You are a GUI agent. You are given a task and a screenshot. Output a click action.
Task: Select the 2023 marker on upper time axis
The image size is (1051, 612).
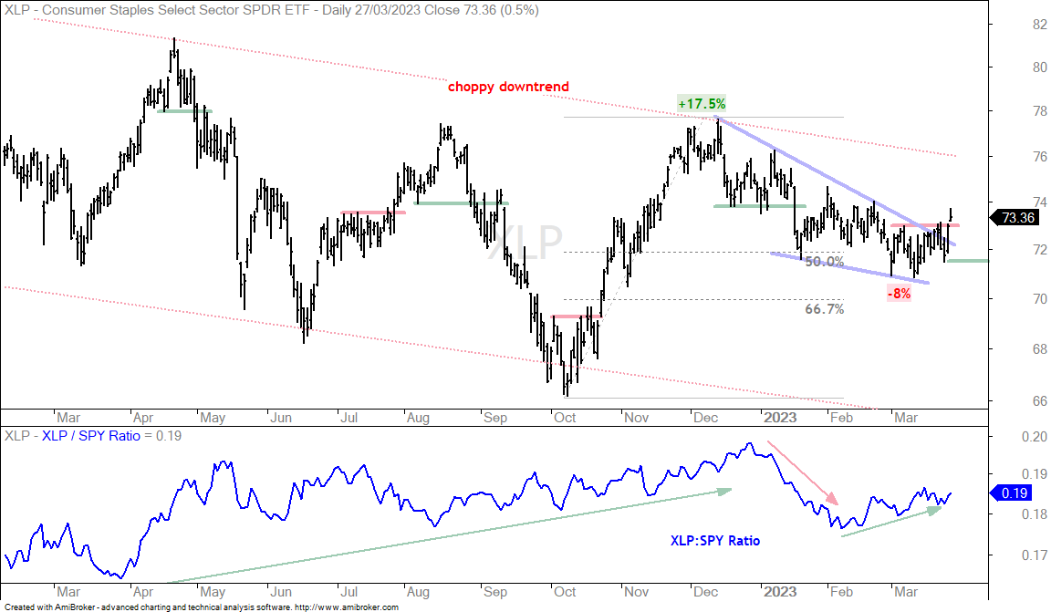pyautogui.click(x=780, y=418)
